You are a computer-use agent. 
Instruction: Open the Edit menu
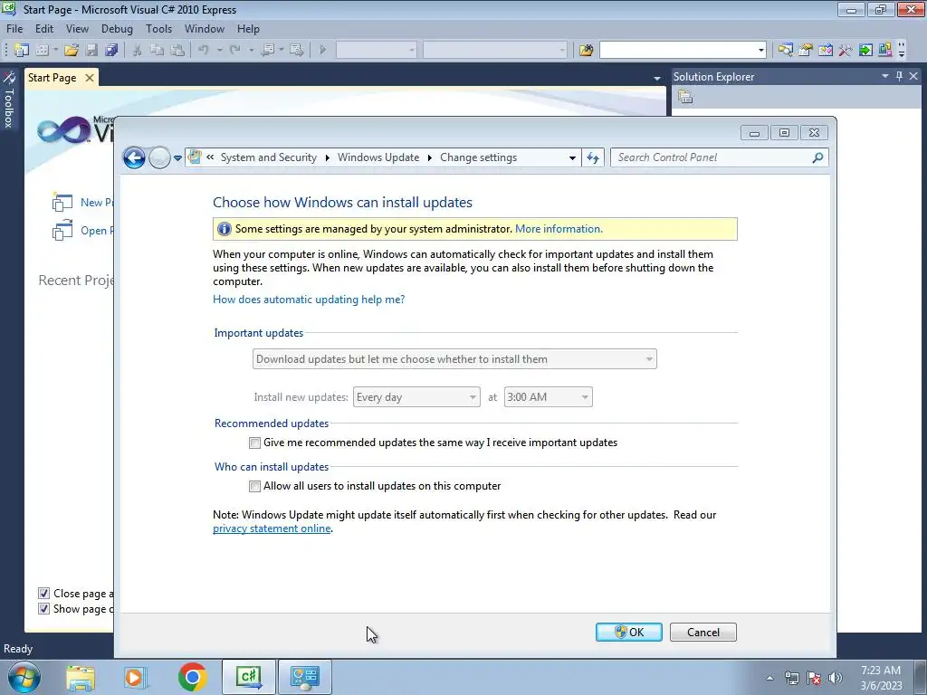coord(44,28)
